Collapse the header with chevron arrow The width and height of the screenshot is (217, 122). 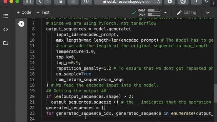coord(208,13)
